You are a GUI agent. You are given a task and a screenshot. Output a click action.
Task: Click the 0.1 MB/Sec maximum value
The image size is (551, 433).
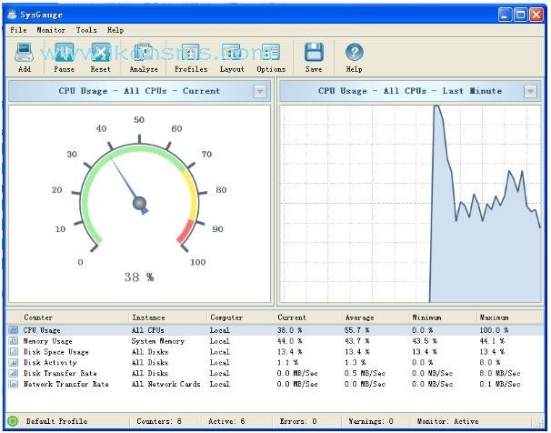pos(500,384)
